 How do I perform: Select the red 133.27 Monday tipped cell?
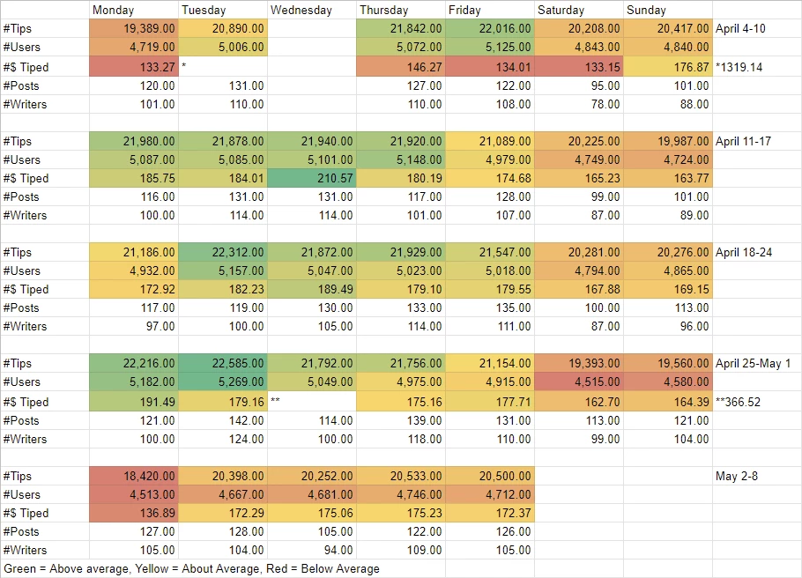[x=133, y=67]
